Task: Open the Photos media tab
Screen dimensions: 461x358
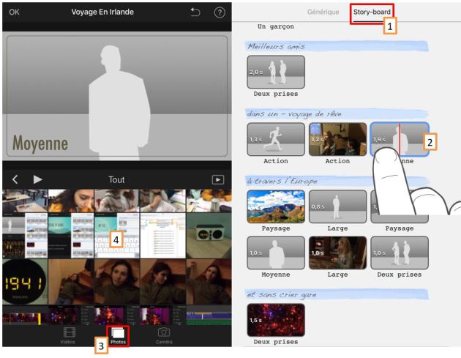Action: (x=119, y=335)
